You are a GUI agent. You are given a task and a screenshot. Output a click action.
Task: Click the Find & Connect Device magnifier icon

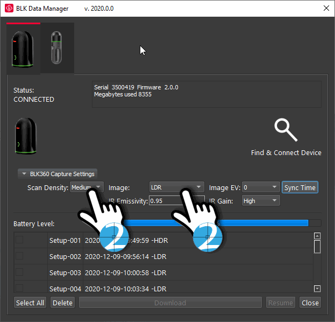[286, 130]
